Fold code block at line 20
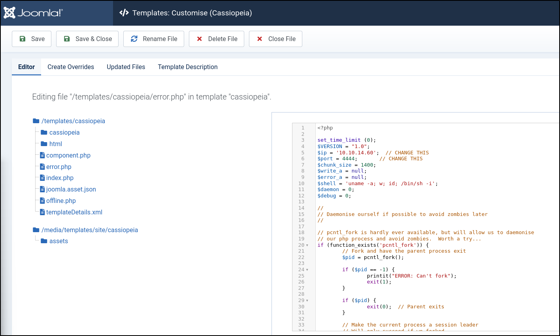The height and width of the screenshot is (336, 560). tap(307, 245)
